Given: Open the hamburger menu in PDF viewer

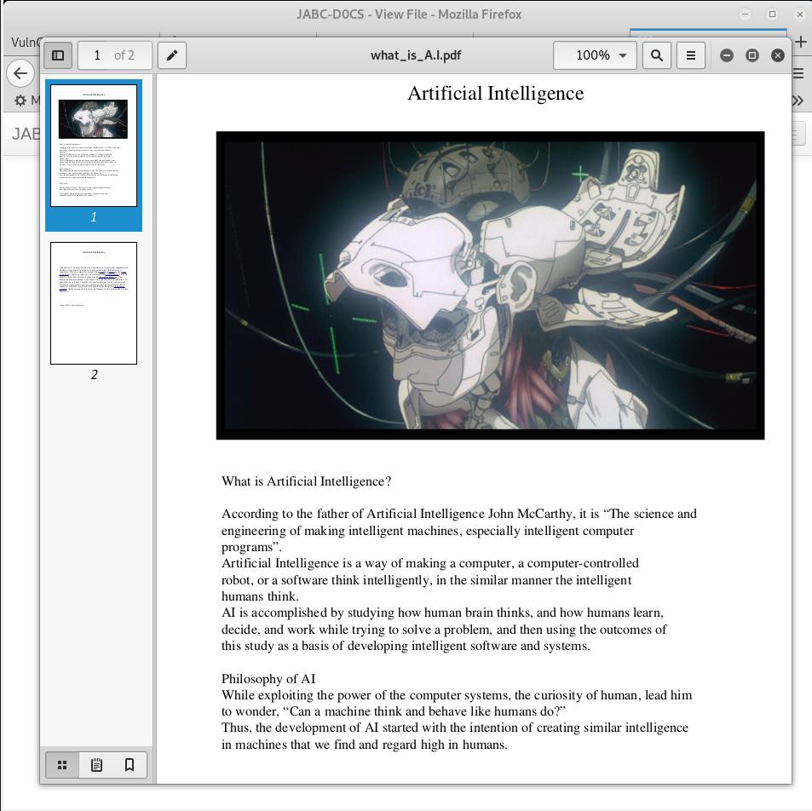Looking at the screenshot, I should (x=691, y=55).
